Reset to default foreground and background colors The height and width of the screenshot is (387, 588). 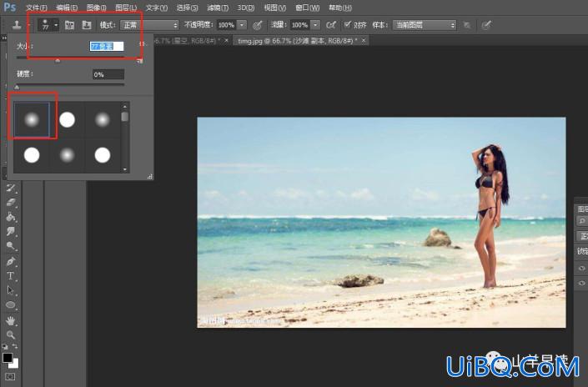click(x=5, y=346)
